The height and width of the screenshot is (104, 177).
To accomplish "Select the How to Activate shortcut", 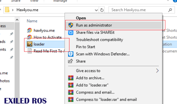I will (48, 37).
